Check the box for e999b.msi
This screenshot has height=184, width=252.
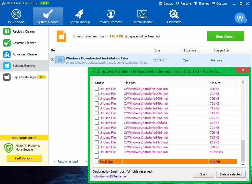97,103
